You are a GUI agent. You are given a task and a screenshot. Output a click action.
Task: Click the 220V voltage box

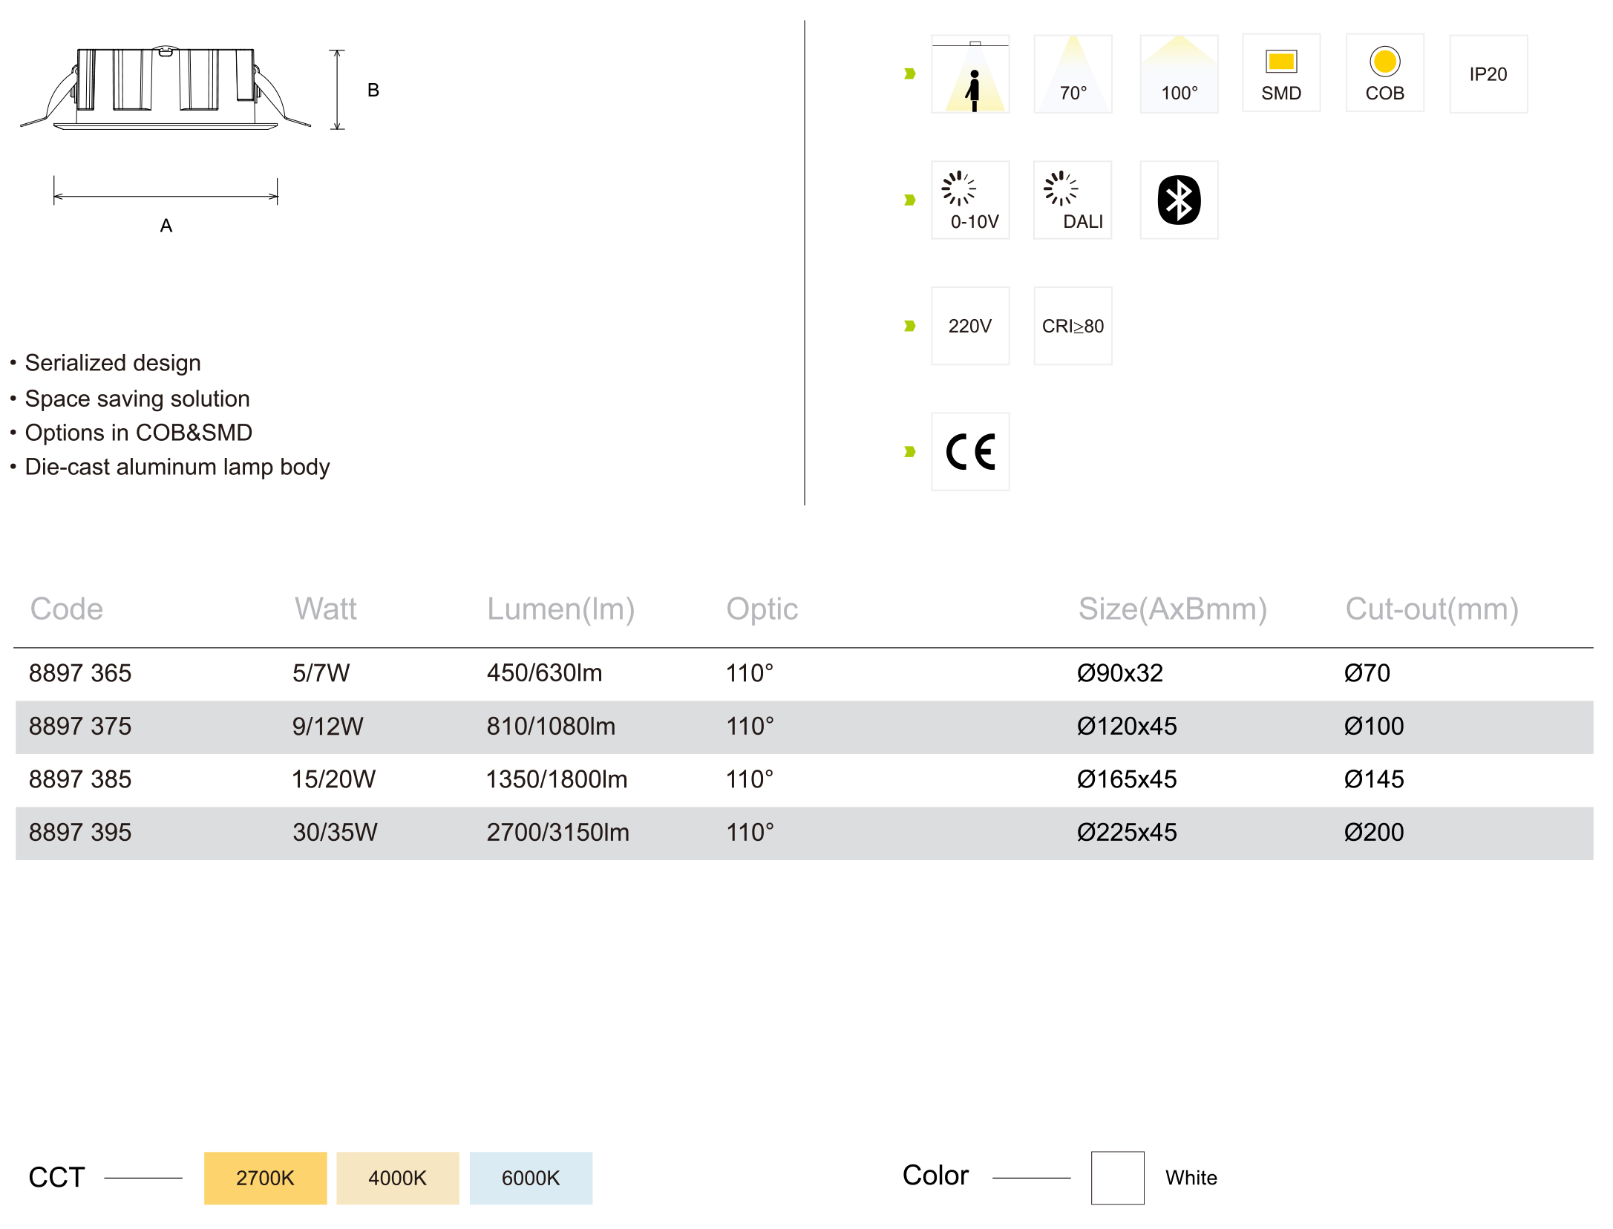[970, 326]
